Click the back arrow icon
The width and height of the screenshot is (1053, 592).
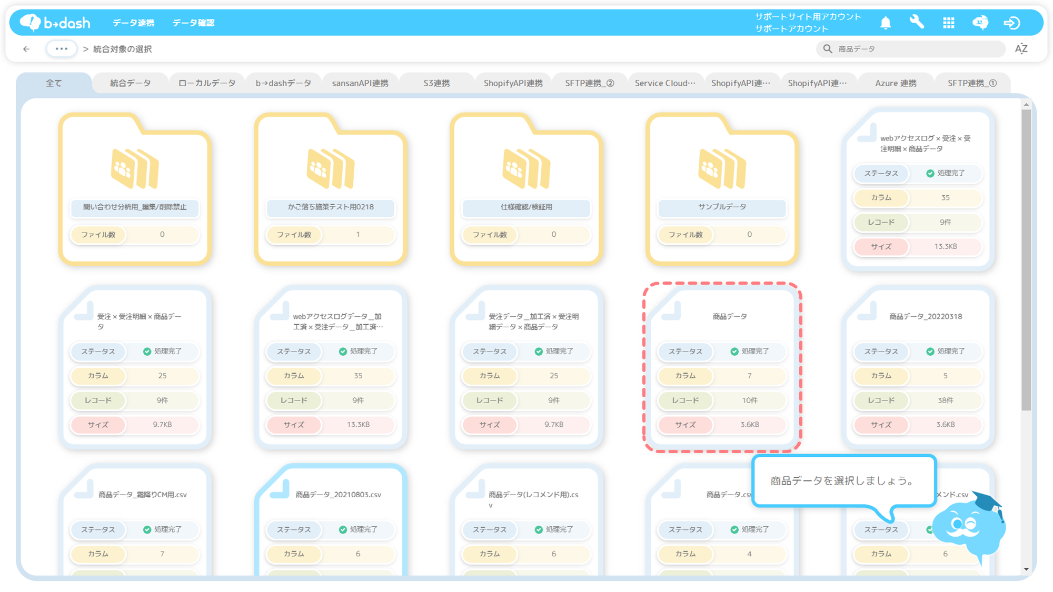click(x=26, y=49)
